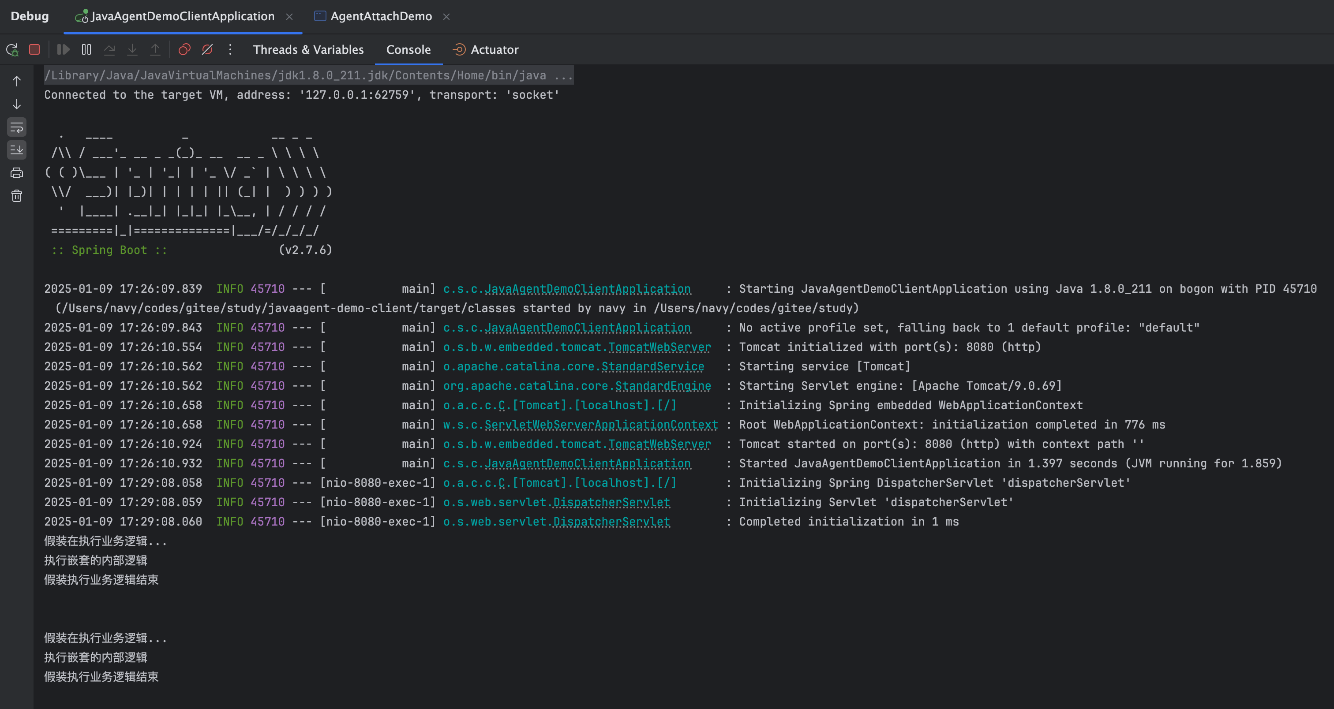Click the Step Into icon
Screen dimensions: 1334x709
click(132, 50)
